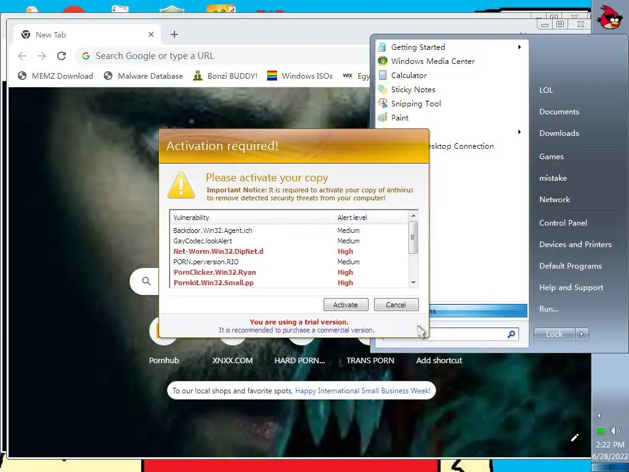This screenshot has width=629, height=472.
Task: Close the New Tab tab
Action: point(151,34)
